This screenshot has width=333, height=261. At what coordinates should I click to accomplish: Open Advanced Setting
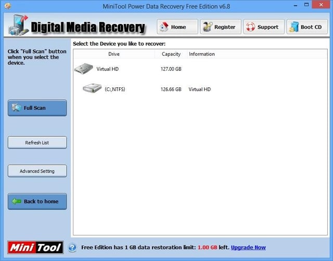tap(37, 171)
